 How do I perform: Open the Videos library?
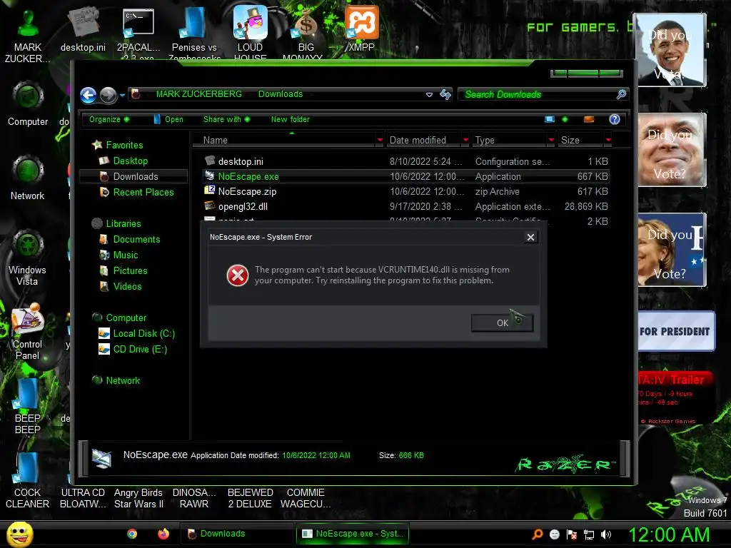point(121,287)
